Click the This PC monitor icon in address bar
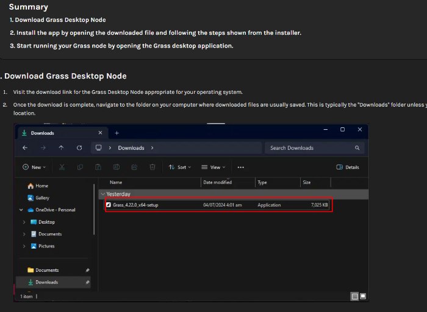The image size is (427, 312). click(x=99, y=147)
